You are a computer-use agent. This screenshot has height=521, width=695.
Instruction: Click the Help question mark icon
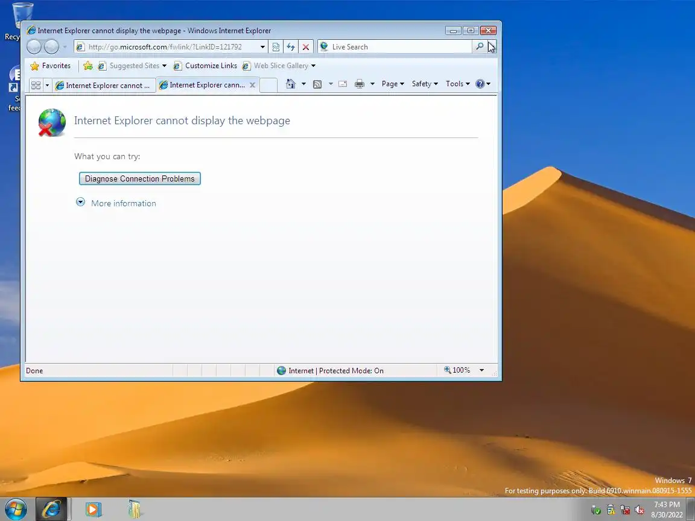coord(480,84)
